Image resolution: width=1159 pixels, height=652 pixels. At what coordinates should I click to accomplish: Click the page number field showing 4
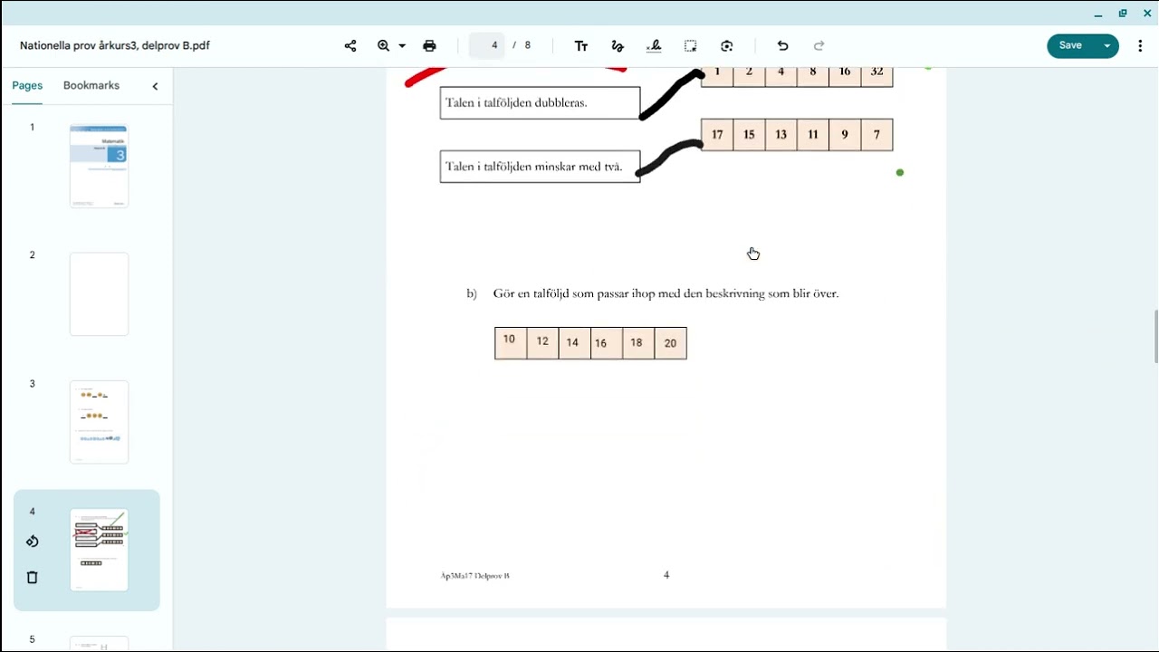(487, 45)
